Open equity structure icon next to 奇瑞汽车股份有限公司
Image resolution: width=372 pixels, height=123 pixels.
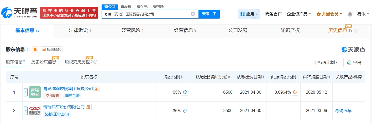[x=88, y=107]
